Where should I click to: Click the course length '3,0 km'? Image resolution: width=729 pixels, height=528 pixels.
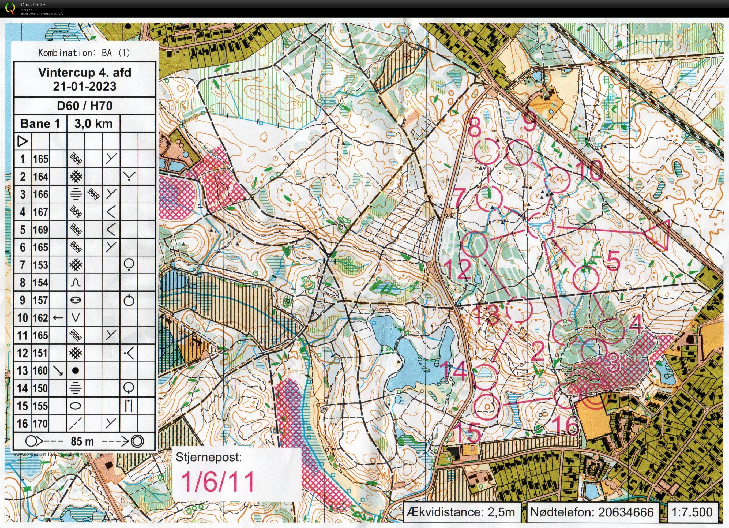[93, 124]
